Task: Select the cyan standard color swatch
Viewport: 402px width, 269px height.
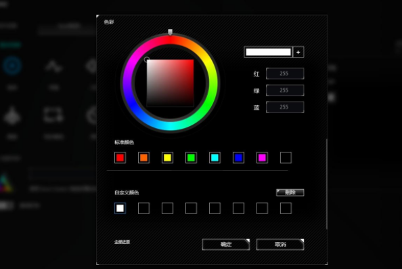Action: (x=215, y=158)
